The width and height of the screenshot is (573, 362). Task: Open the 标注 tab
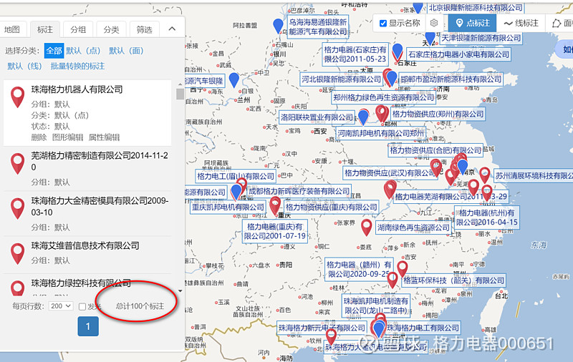coord(45,29)
